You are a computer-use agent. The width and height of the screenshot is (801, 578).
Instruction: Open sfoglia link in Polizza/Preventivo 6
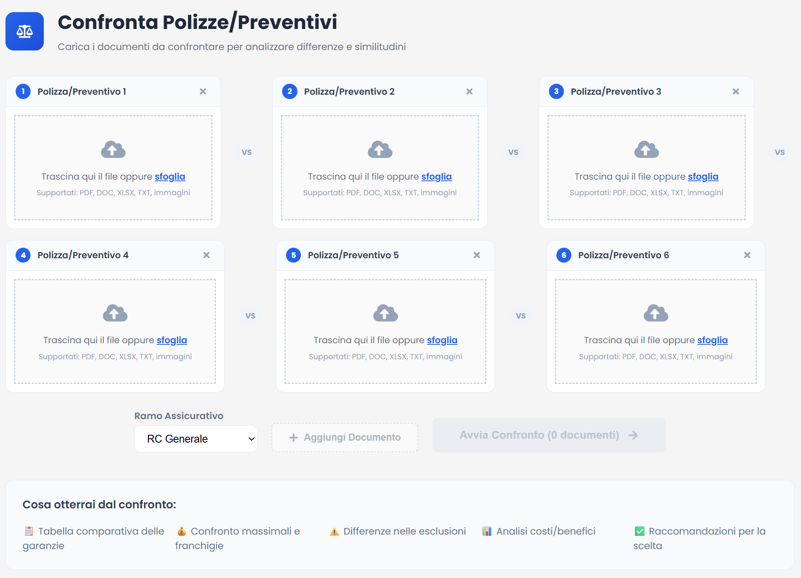pos(712,340)
